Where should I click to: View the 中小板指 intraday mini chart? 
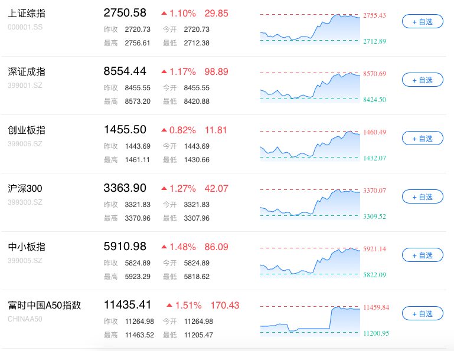310,262
